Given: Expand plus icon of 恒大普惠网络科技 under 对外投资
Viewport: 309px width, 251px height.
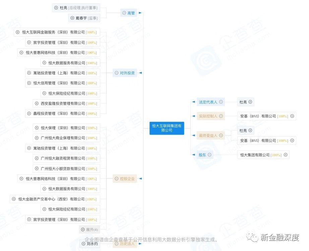Looking at the screenshot, I should pyautogui.click(x=21, y=53).
